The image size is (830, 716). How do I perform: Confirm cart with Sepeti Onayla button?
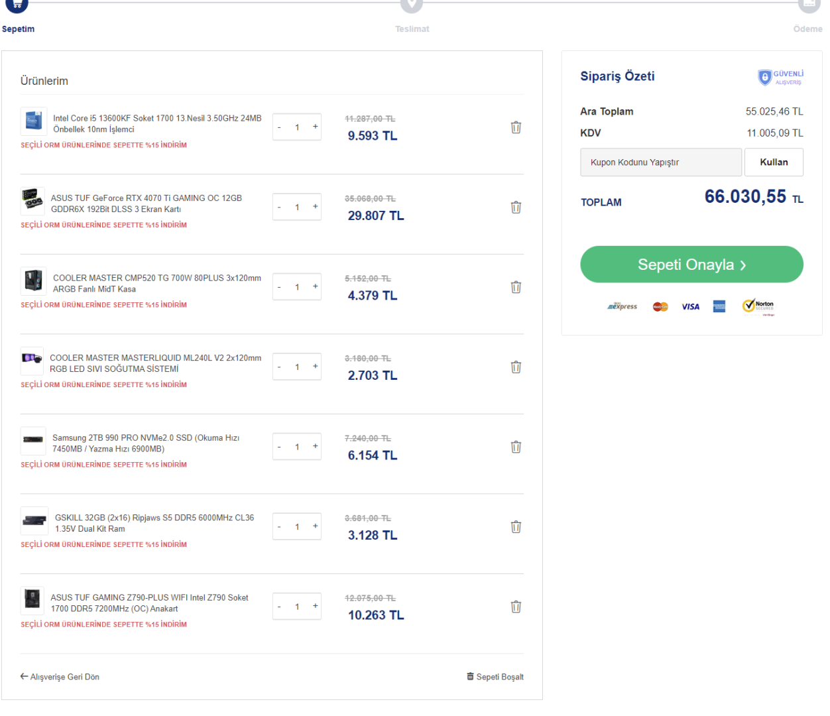pyautogui.click(x=691, y=265)
